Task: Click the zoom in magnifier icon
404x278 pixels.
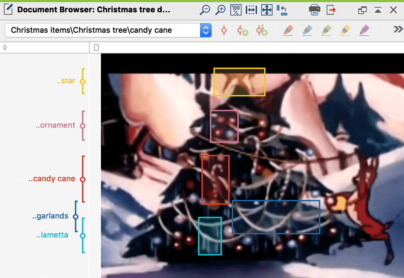Action: coord(220,10)
